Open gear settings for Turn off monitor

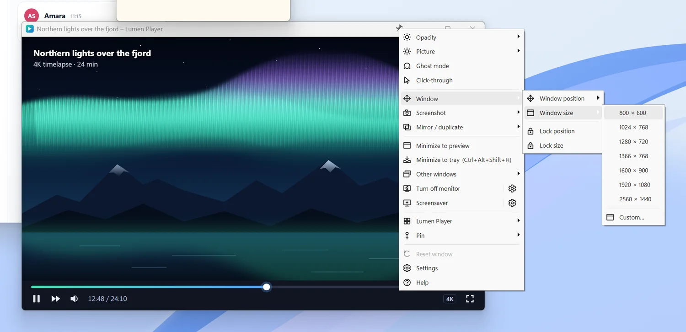[x=512, y=188]
